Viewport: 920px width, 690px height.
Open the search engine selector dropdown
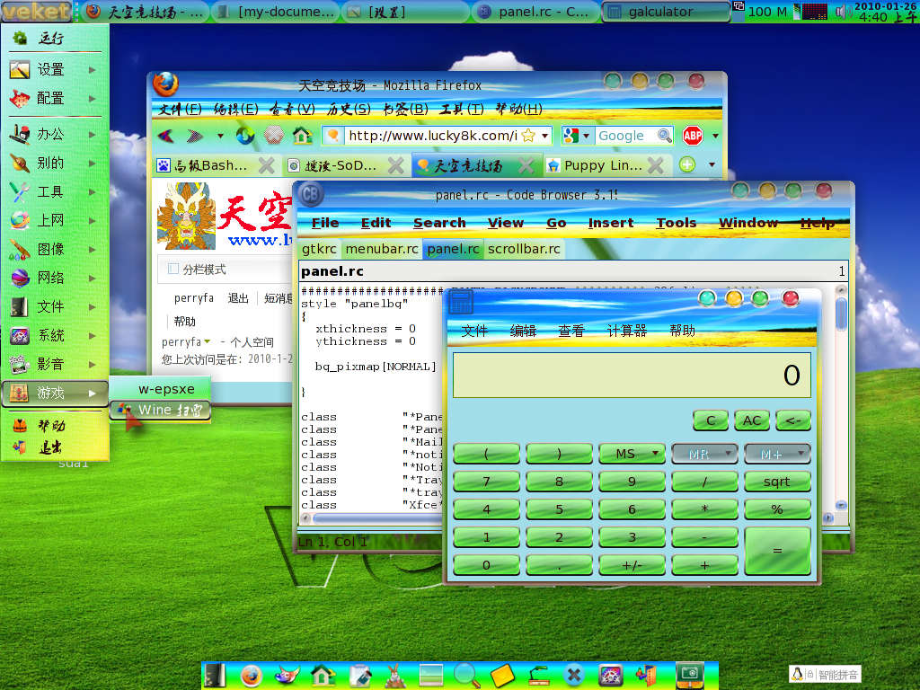point(586,136)
